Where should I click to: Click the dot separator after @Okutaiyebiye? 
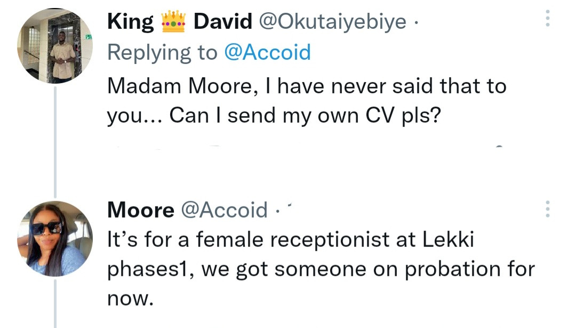pyautogui.click(x=417, y=23)
